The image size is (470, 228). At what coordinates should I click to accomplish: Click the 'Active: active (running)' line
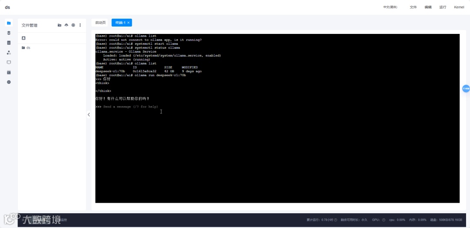click(x=127, y=59)
